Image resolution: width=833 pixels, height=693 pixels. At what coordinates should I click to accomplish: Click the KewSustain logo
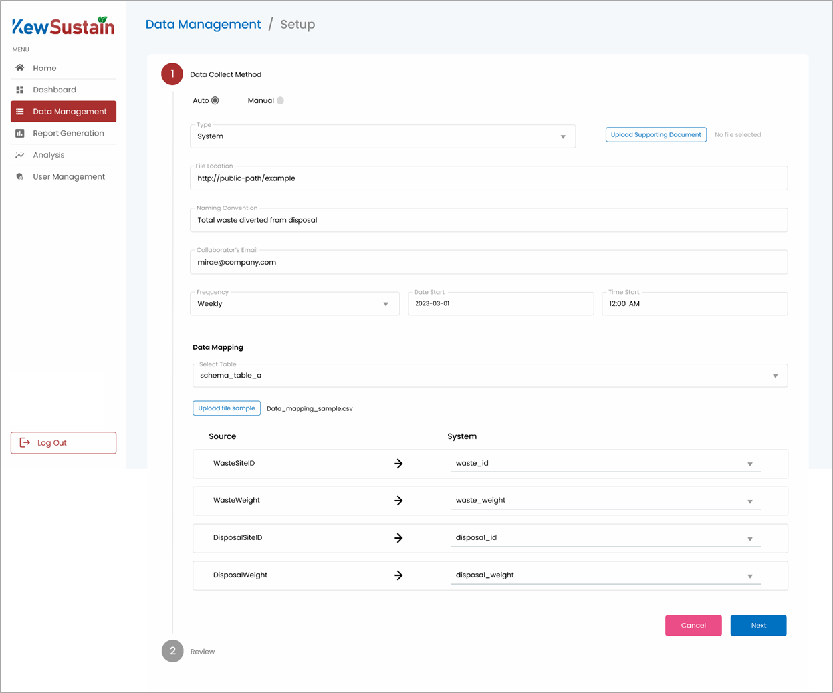(x=63, y=26)
